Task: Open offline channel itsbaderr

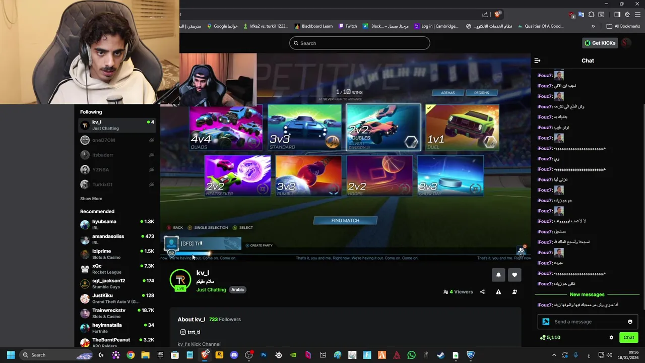Action: pyautogui.click(x=117, y=155)
